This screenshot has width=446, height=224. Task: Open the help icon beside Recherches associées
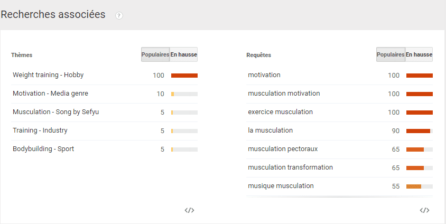pyautogui.click(x=119, y=16)
